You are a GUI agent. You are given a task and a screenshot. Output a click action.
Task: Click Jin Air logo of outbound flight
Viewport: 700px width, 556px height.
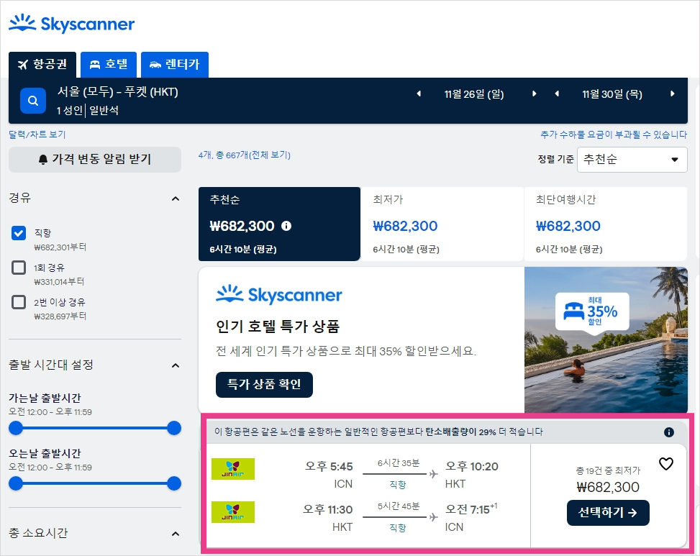pos(233,469)
